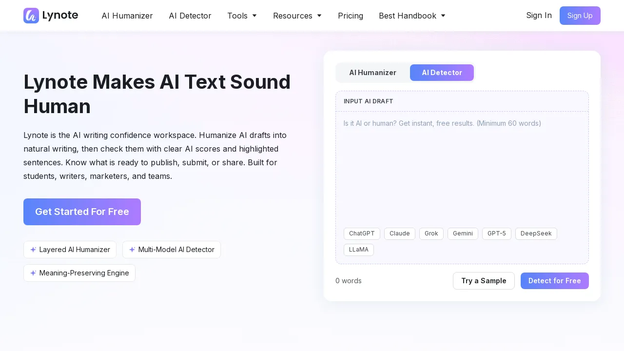Click the Sign Up button
624x351 pixels.
point(580,16)
